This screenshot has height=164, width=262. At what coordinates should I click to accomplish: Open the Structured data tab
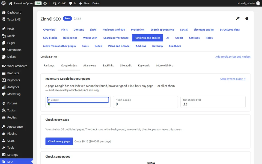pyautogui.click(x=230, y=30)
